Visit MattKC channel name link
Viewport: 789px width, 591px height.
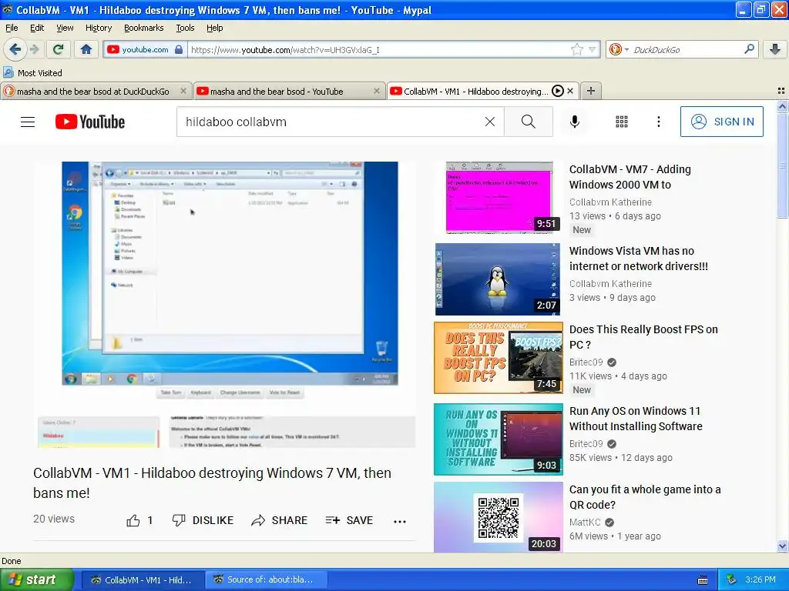pyautogui.click(x=585, y=523)
